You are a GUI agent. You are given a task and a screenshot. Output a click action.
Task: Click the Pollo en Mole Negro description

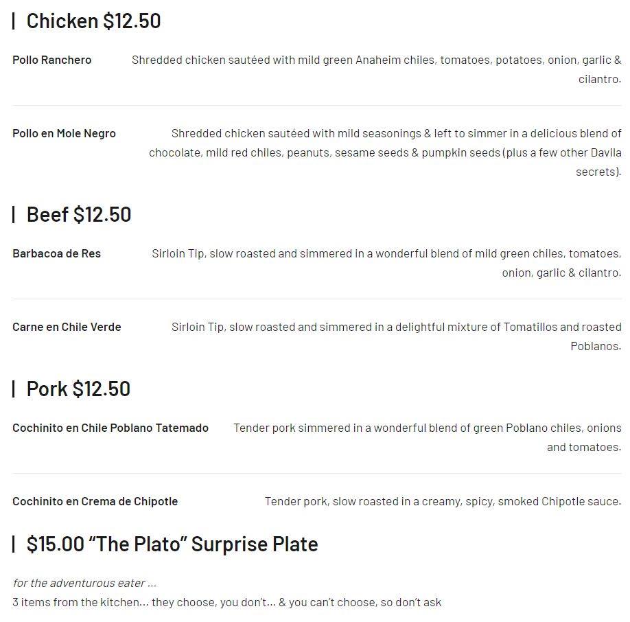coord(385,152)
